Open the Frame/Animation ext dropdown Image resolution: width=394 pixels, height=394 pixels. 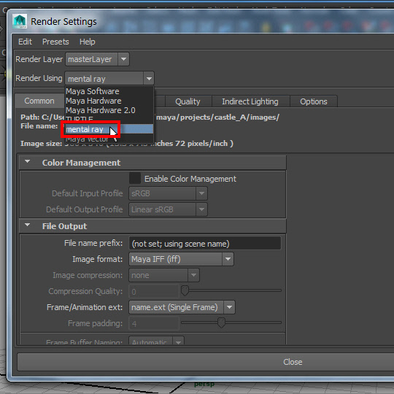click(x=182, y=307)
